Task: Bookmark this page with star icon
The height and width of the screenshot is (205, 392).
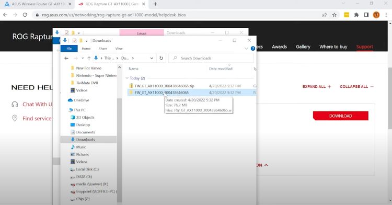Action: (335, 15)
